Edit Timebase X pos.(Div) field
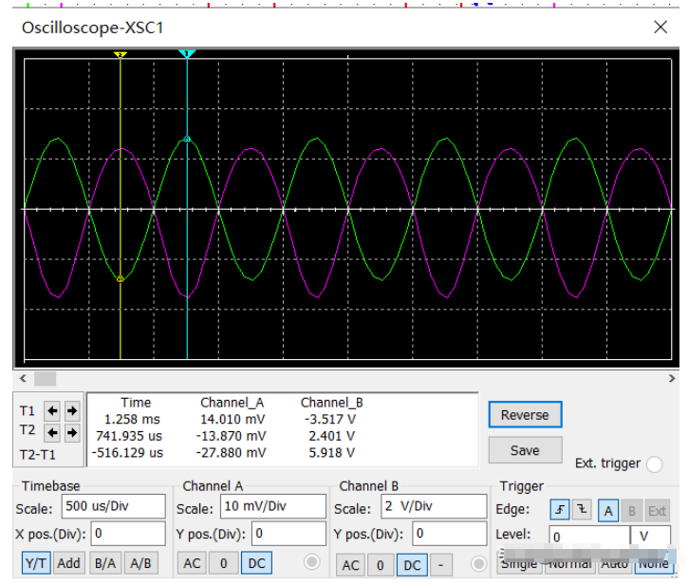 click(128, 534)
